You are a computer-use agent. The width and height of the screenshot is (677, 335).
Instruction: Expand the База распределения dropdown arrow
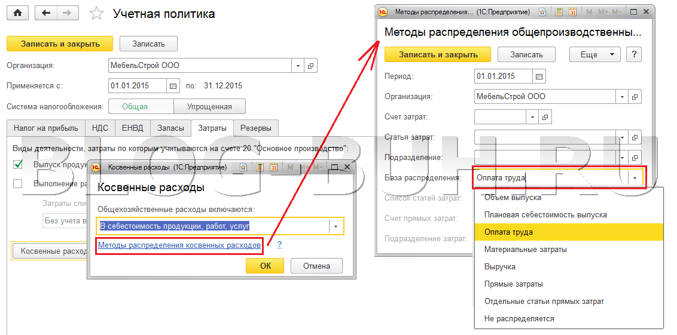(x=634, y=178)
